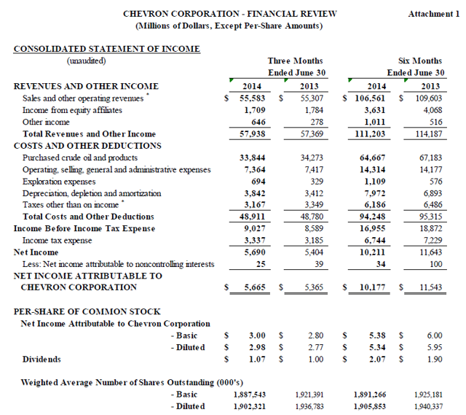Select 'Six Months' column group header
This screenshot has width=466, height=415.
420,61
